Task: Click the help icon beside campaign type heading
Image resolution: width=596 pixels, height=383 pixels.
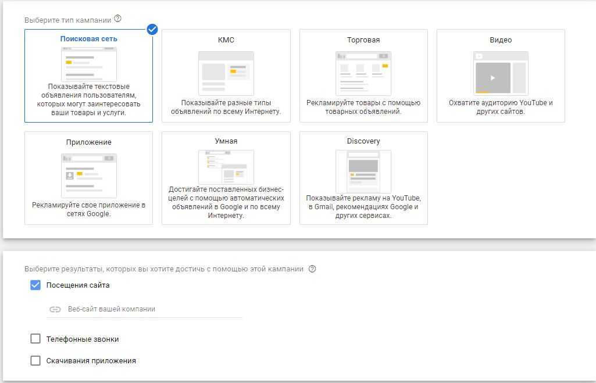Action: [x=118, y=19]
